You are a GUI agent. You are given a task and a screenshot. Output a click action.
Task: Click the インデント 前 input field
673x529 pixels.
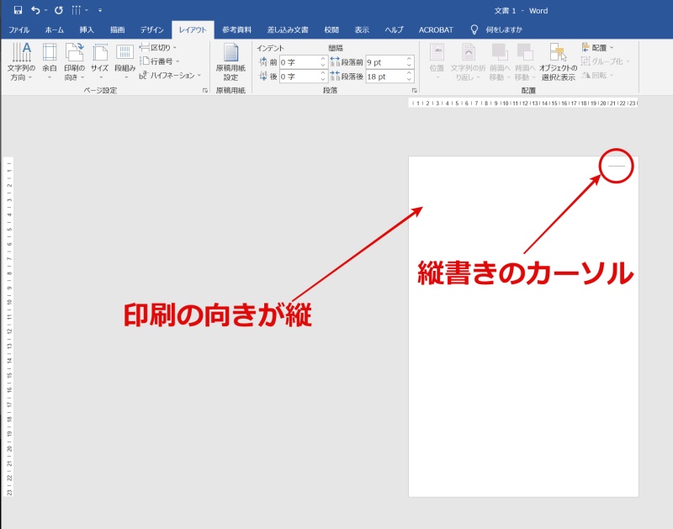[299, 62]
